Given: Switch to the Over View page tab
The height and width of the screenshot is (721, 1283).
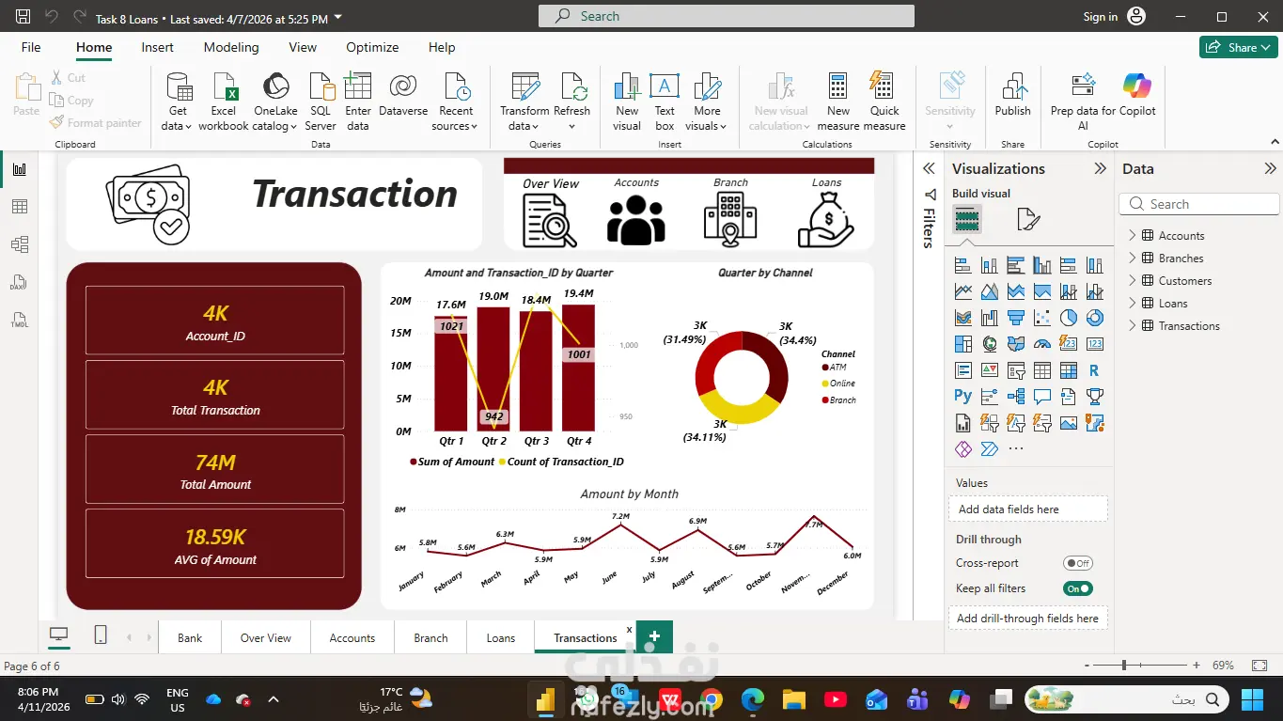Looking at the screenshot, I should tap(266, 637).
